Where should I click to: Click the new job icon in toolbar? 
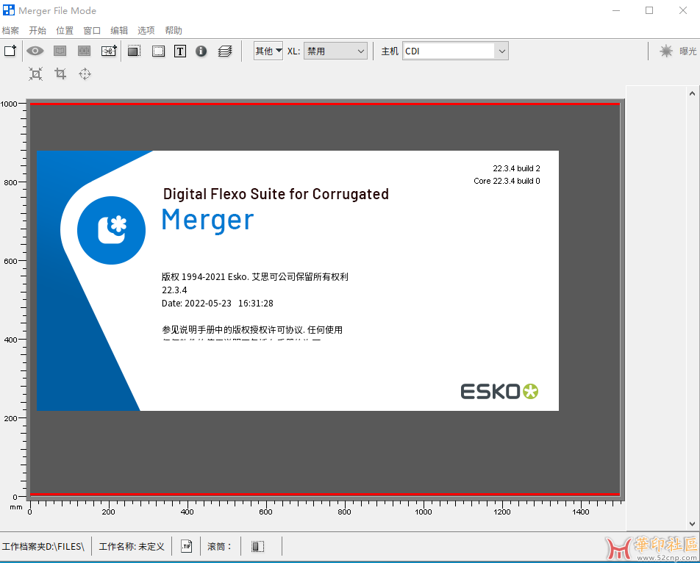[x=10, y=51]
